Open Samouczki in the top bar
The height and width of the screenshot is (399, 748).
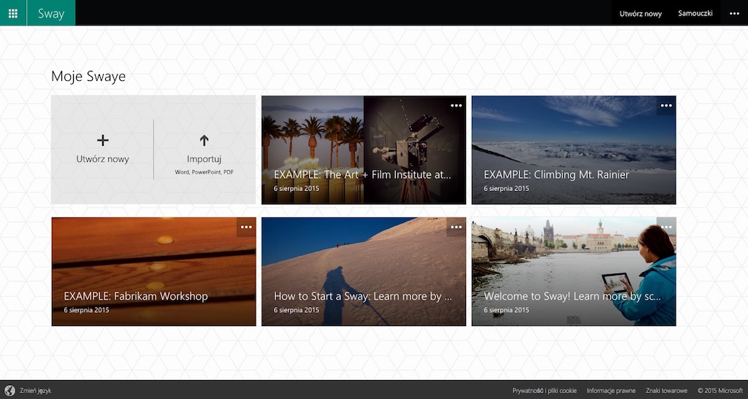pos(695,13)
